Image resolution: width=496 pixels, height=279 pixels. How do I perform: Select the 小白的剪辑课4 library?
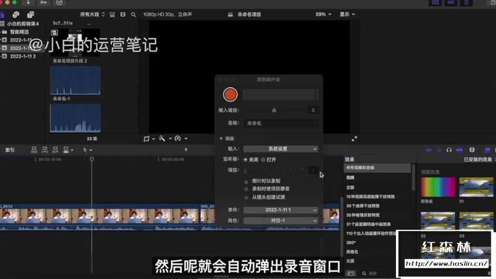click(x=23, y=24)
